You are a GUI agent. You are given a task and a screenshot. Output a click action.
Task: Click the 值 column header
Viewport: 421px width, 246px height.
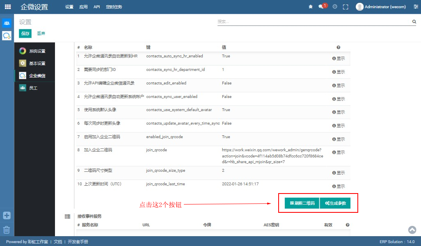(x=224, y=48)
